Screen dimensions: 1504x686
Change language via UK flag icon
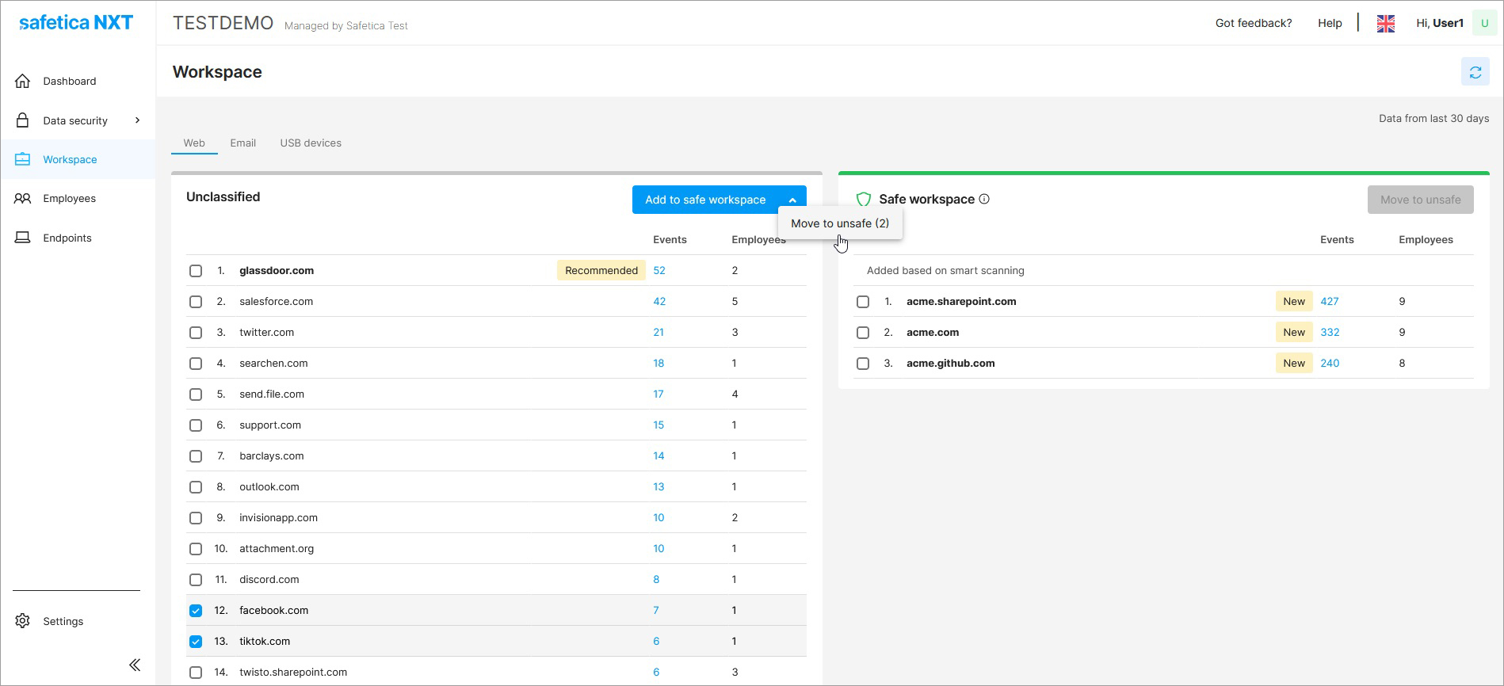click(1385, 24)
